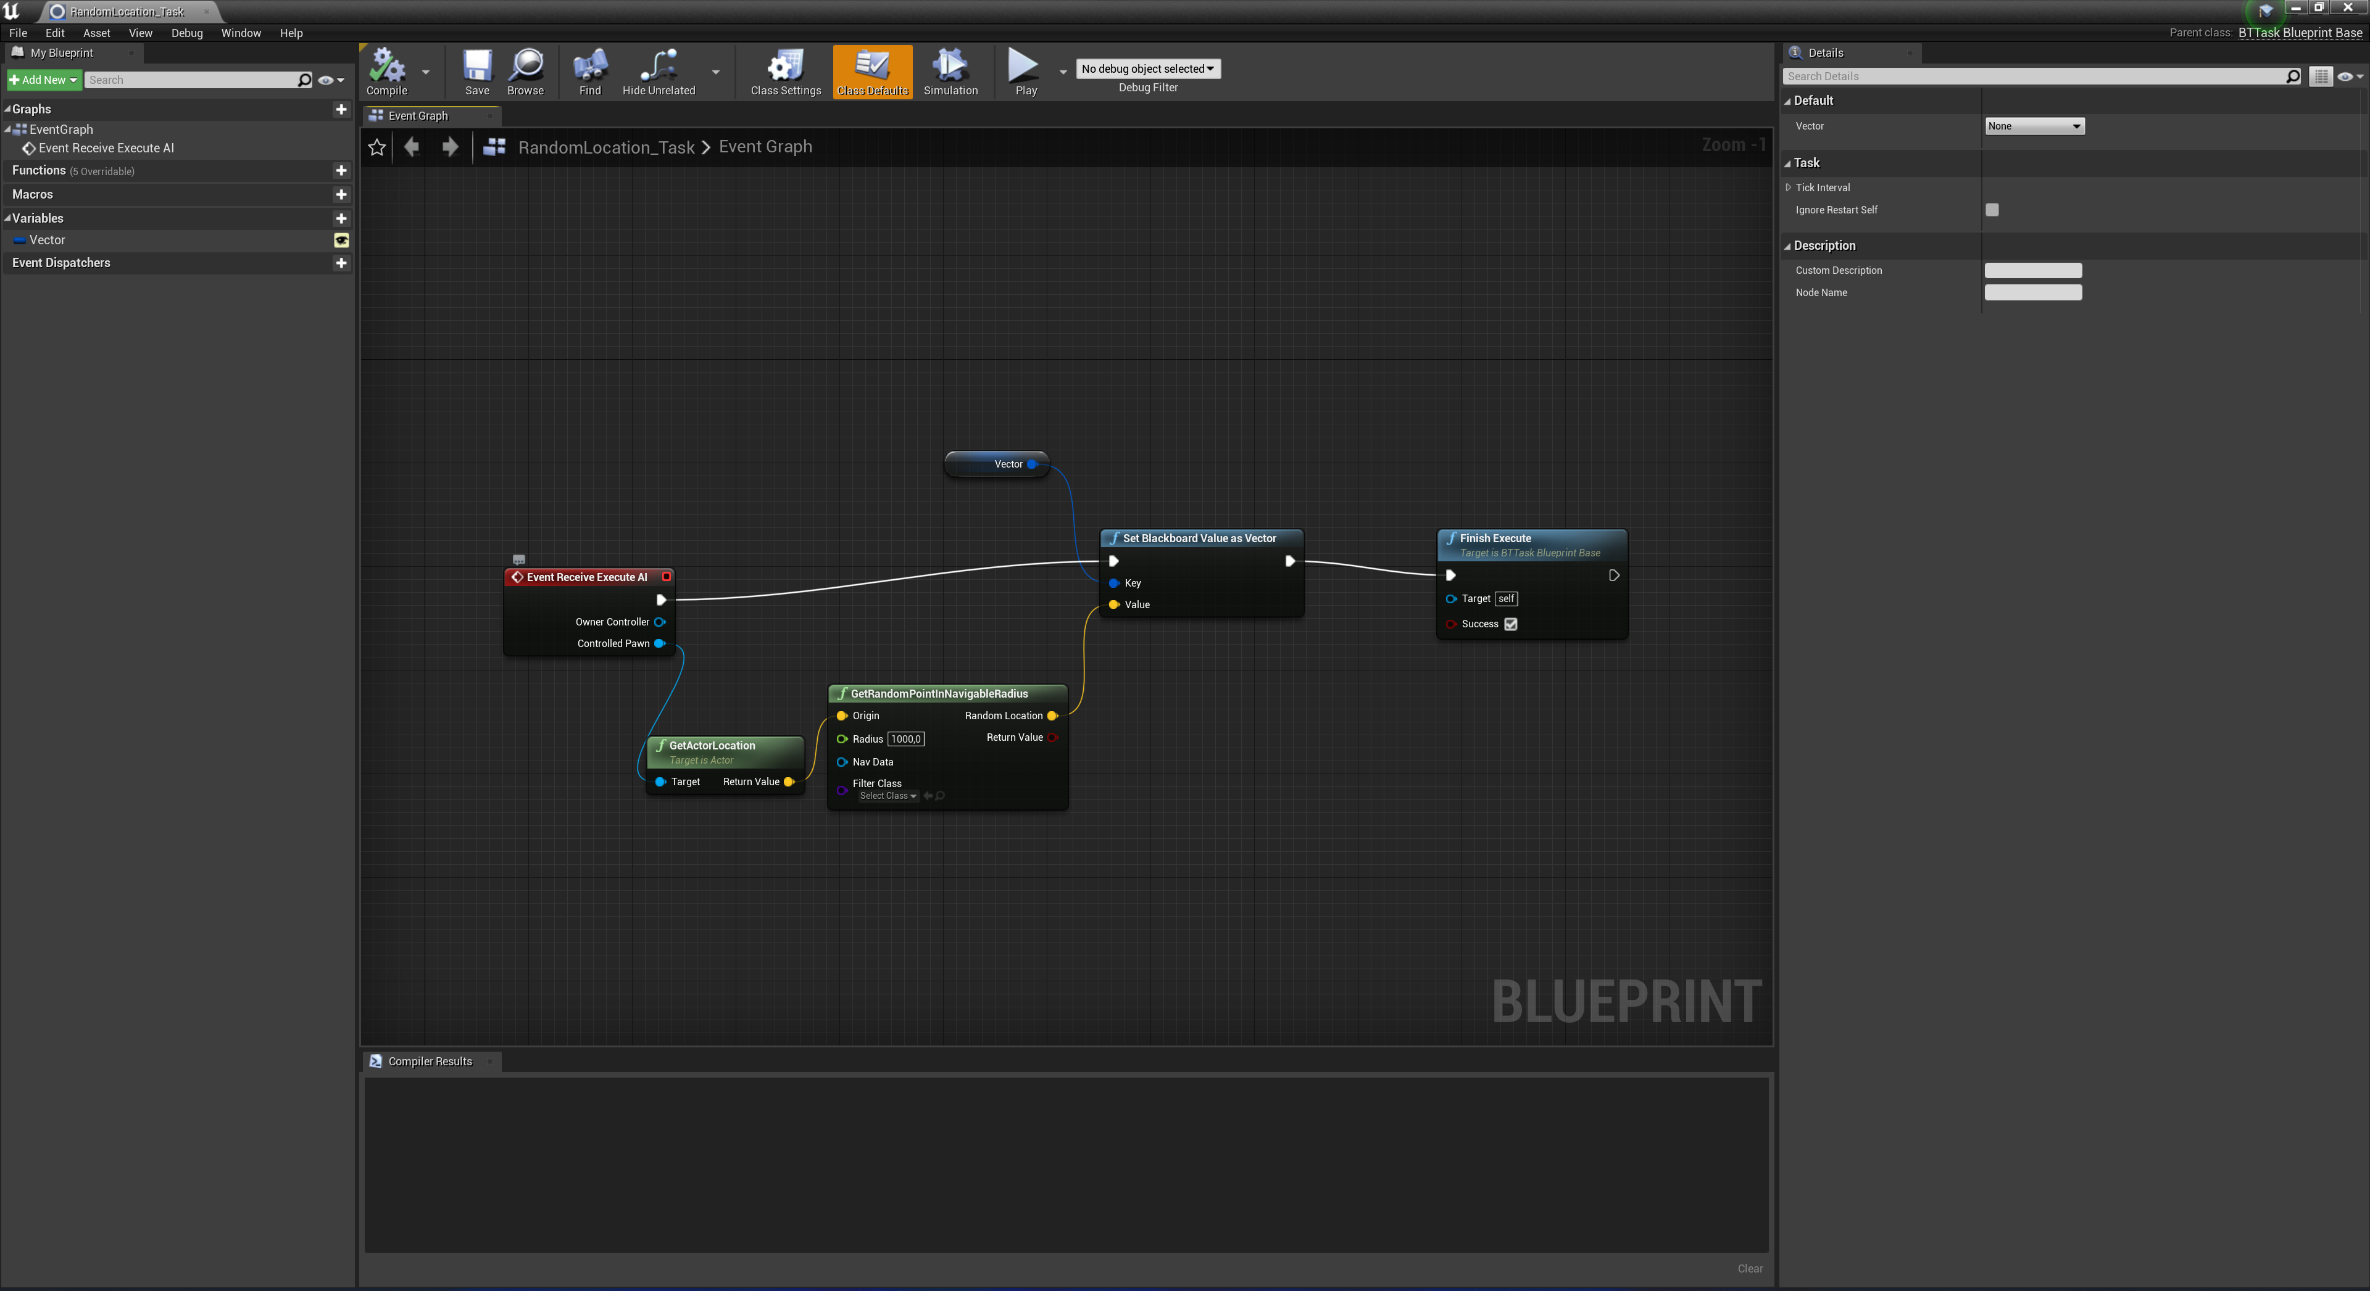Click the Custom Description input field
Viewport: 2370px width, 1291px height.
[2033, 270]
